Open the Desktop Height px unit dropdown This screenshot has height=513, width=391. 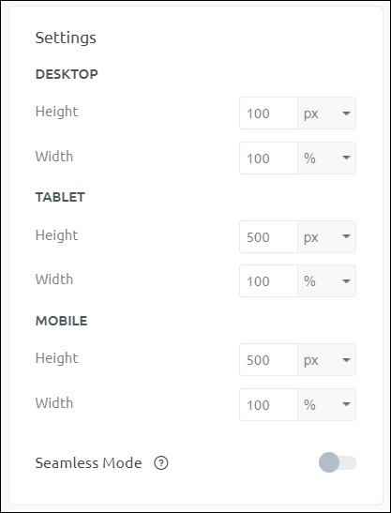326,113
